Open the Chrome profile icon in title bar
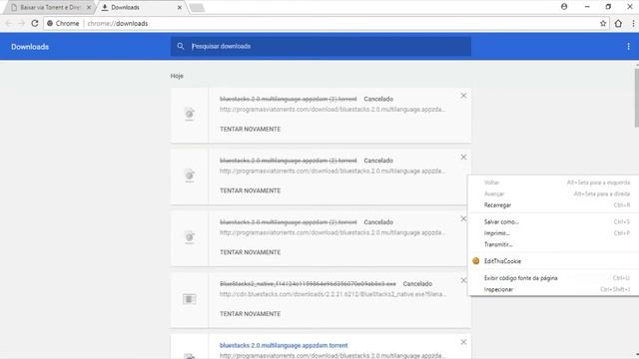Screen dimensions: 639x359 (564, 7)
